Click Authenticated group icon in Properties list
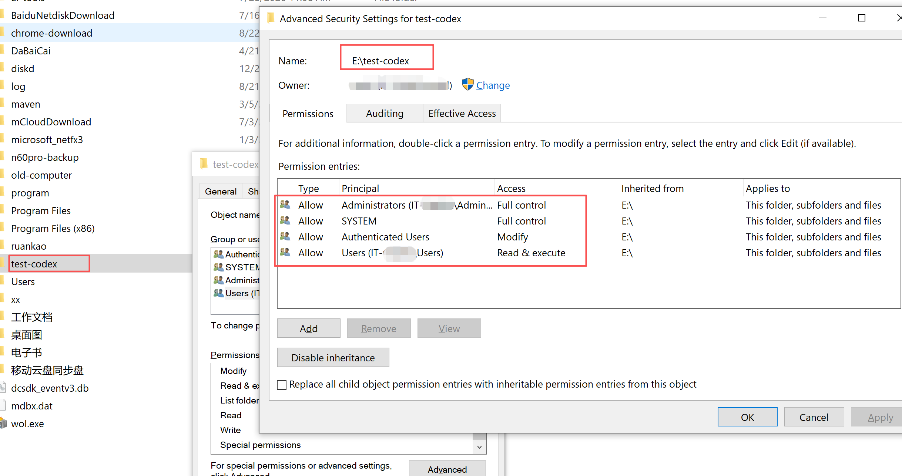 (218, 254)
